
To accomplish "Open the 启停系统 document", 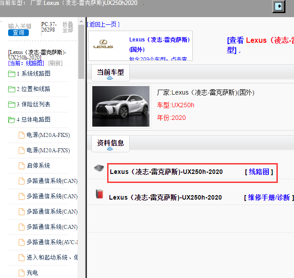I will point(38,165).
